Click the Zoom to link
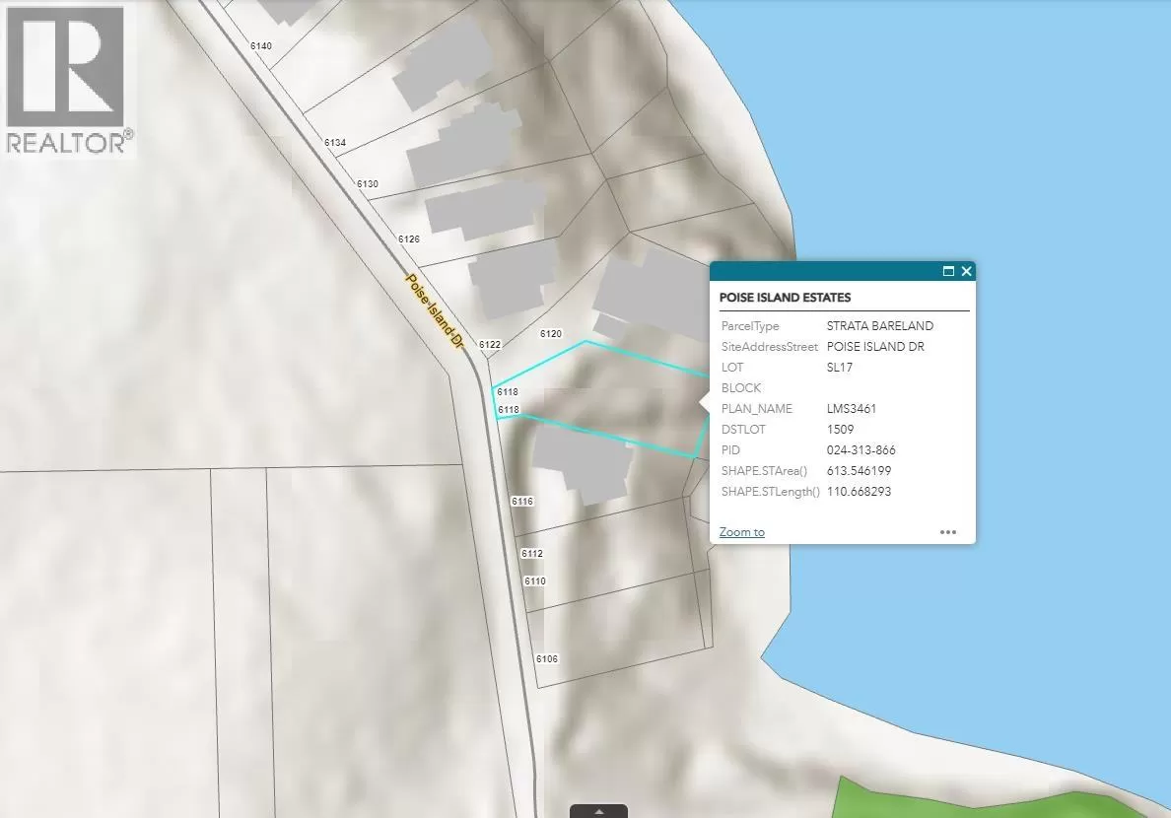 click(741, 531)
